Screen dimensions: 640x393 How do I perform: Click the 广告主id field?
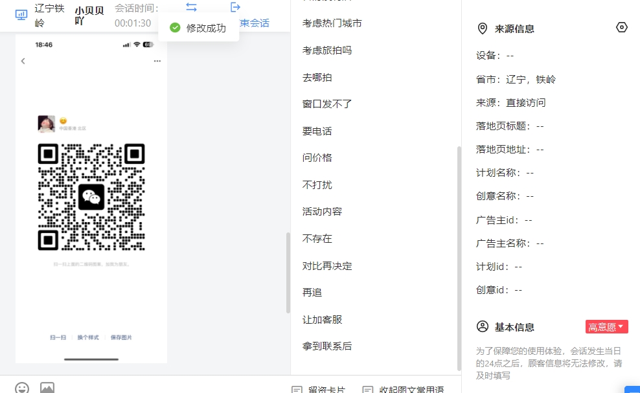click(x=504, y=220)
